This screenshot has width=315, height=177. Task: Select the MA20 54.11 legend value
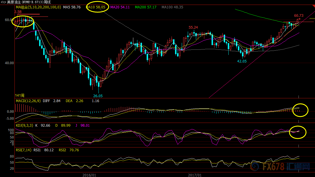pyautogui.click(x=120, y=7)
